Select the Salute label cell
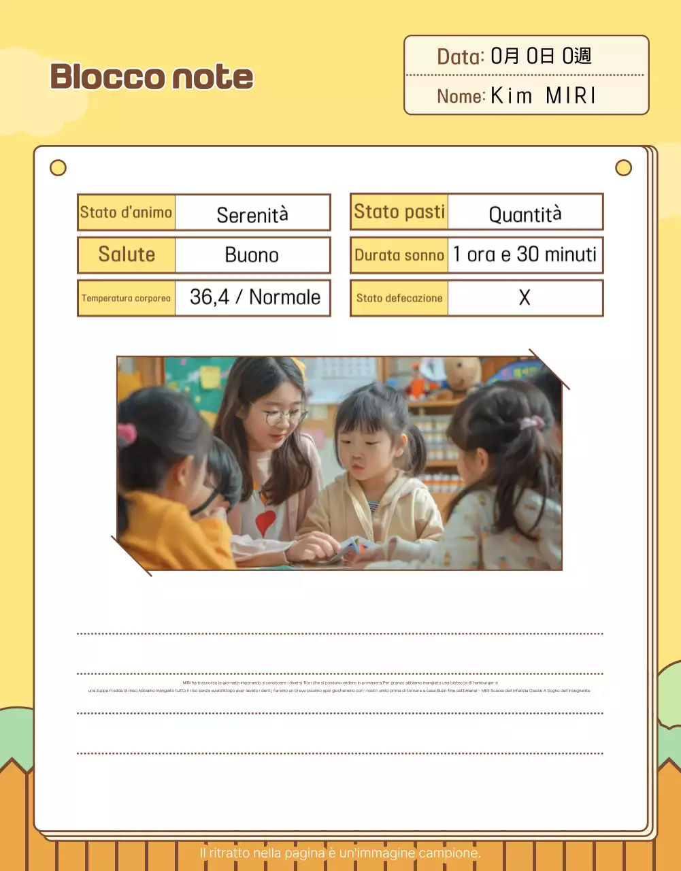This screenshot has height=871, width=681. coord(127,254)
